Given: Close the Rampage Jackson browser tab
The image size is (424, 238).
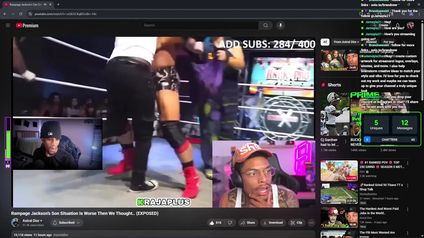Looking at the screenshot, I should coord(50,4).
